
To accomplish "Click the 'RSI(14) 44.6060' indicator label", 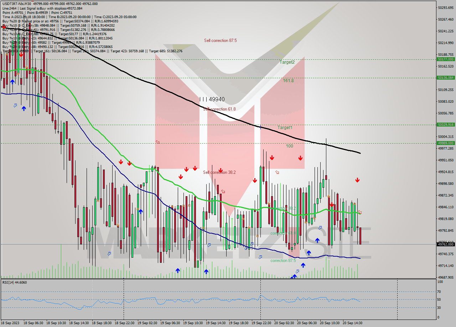I will 15,282.
